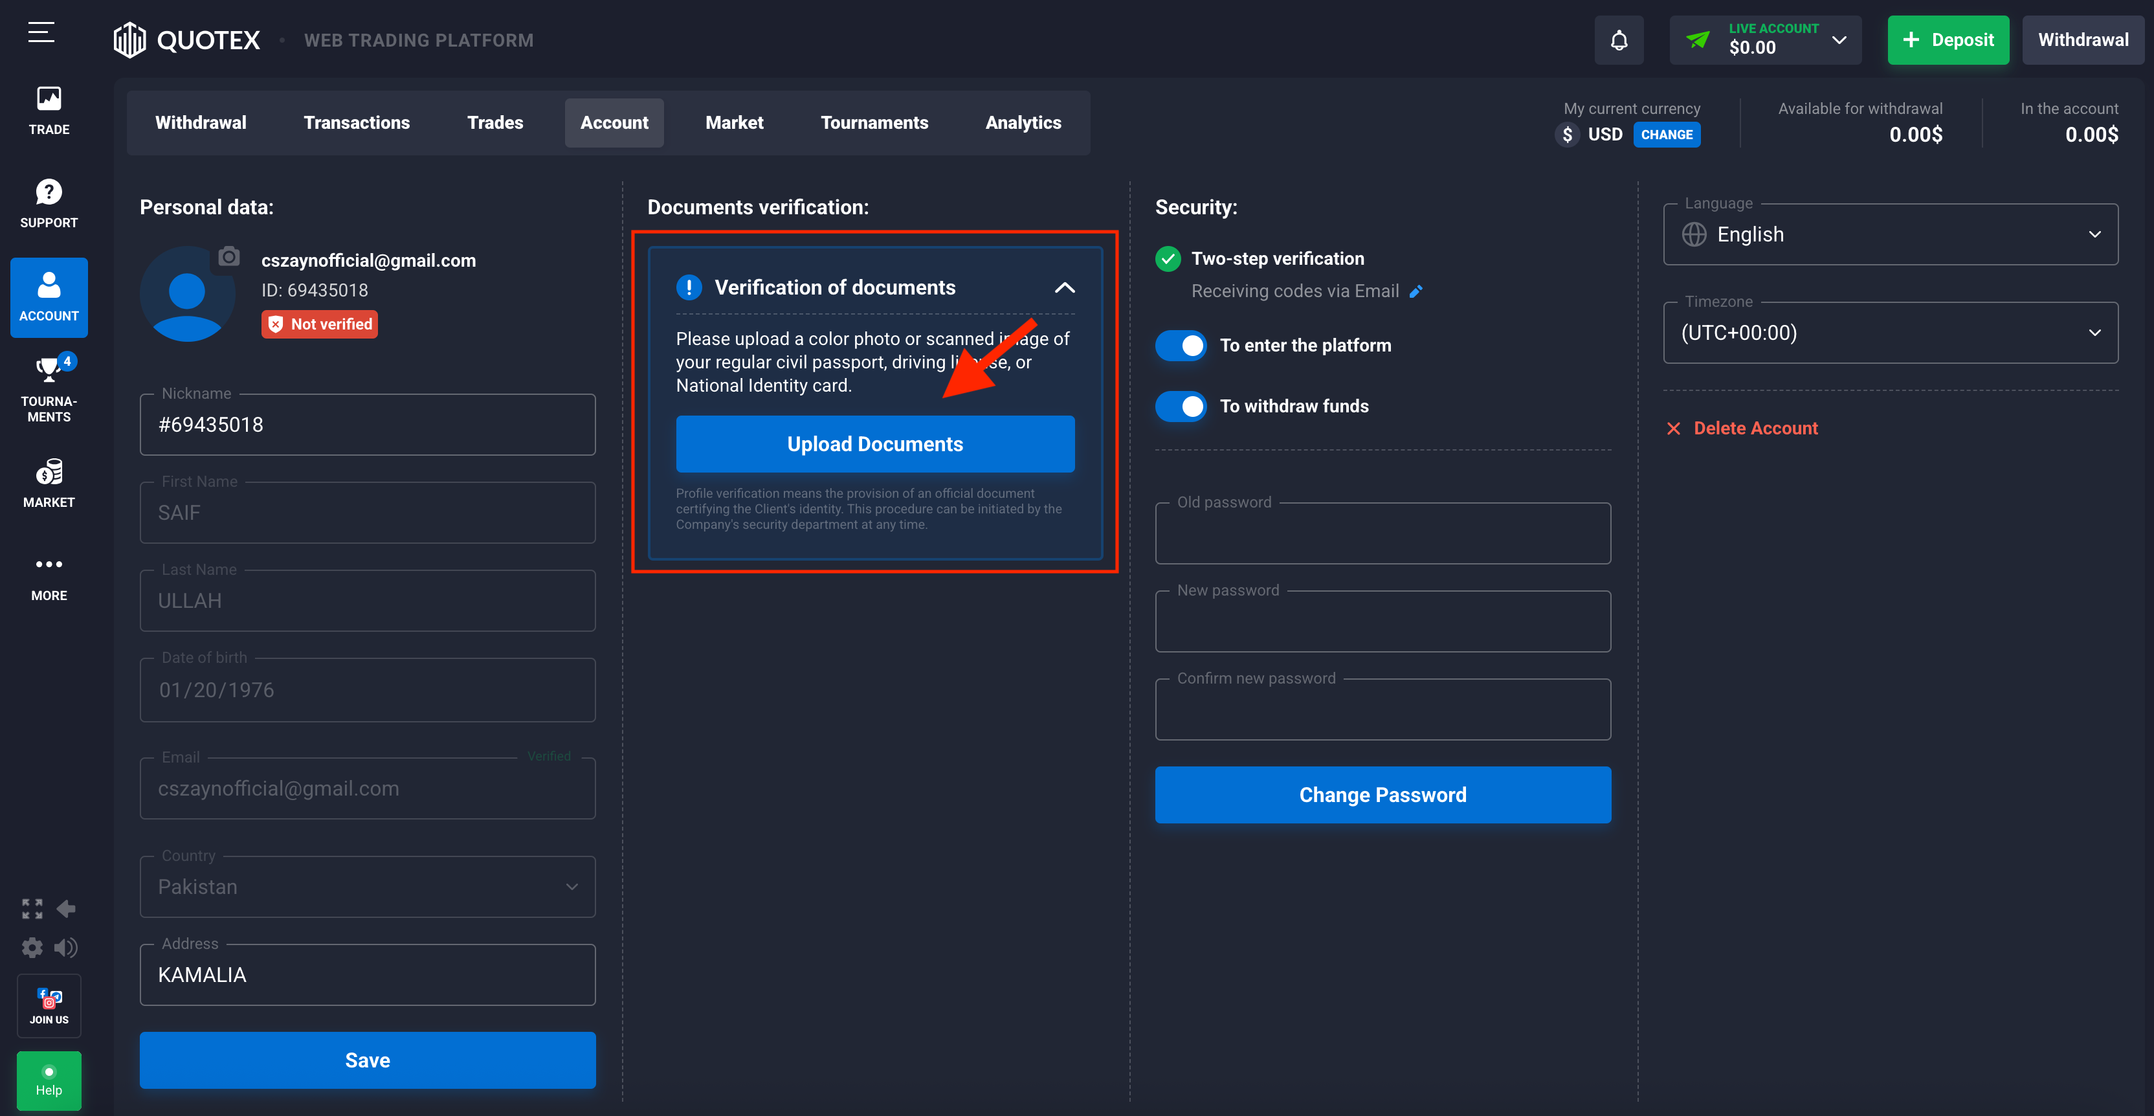Switch to the Transactions tab

356,123
